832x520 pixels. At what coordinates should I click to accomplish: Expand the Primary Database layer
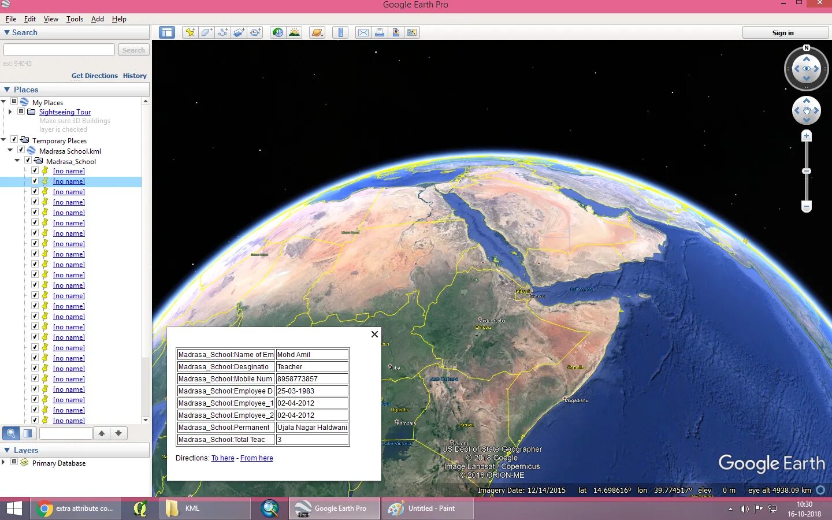[x=3, y=462]
